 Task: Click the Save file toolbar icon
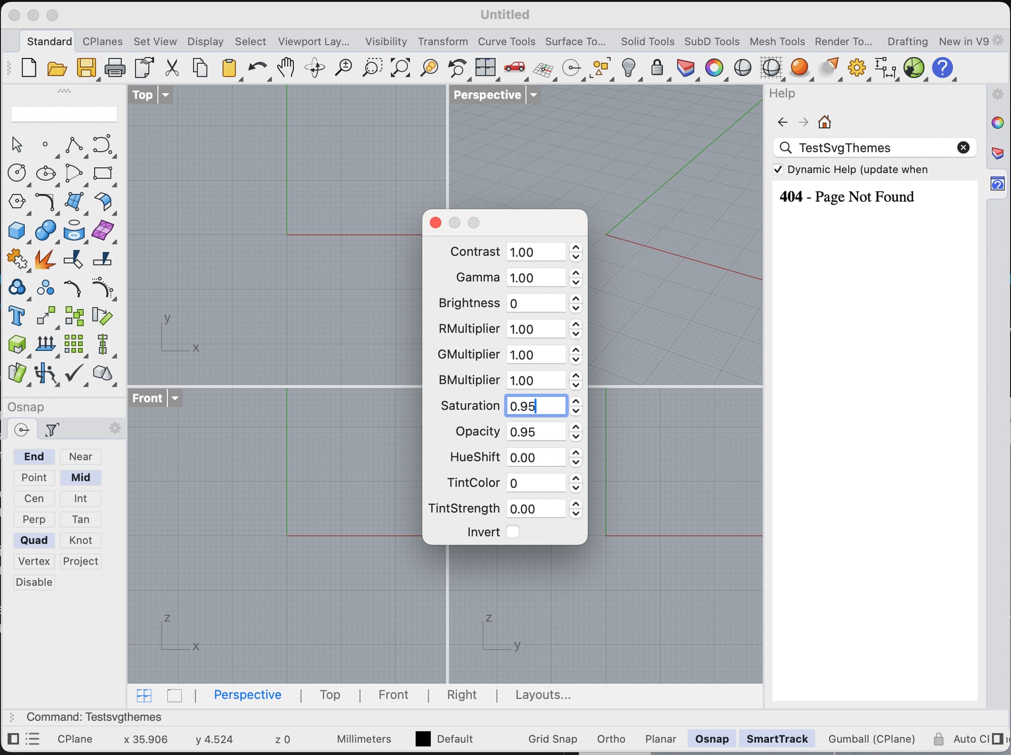[x=86, y=68]
